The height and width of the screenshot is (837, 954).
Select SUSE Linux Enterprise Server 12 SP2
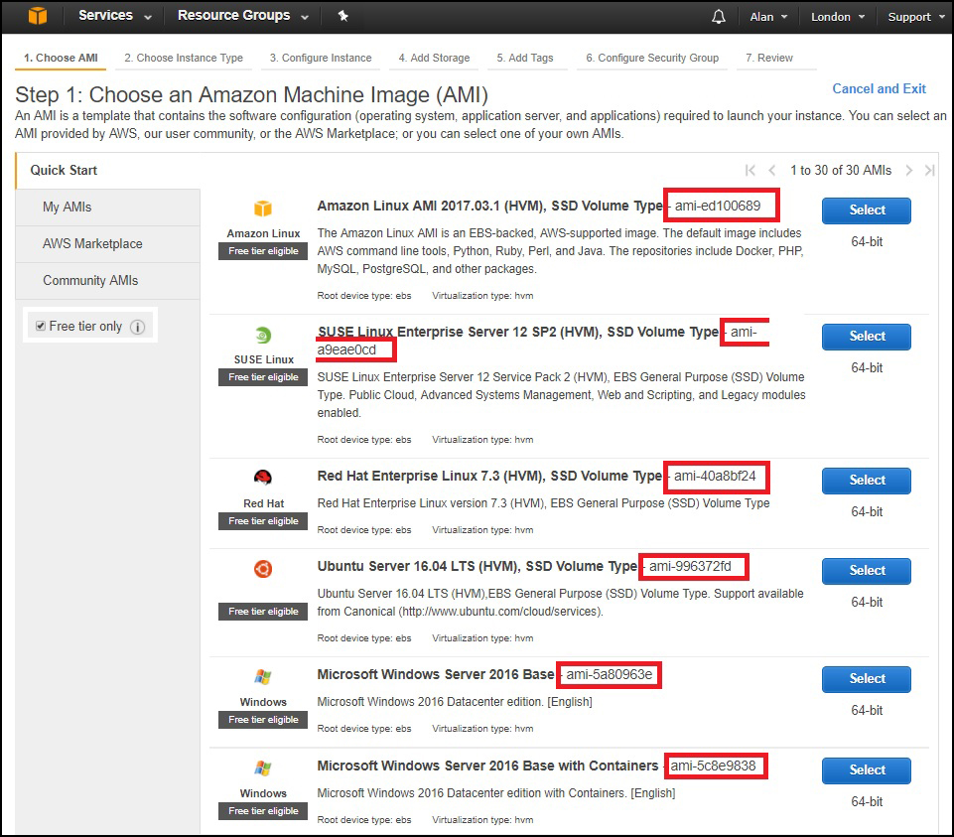point(867,336)
